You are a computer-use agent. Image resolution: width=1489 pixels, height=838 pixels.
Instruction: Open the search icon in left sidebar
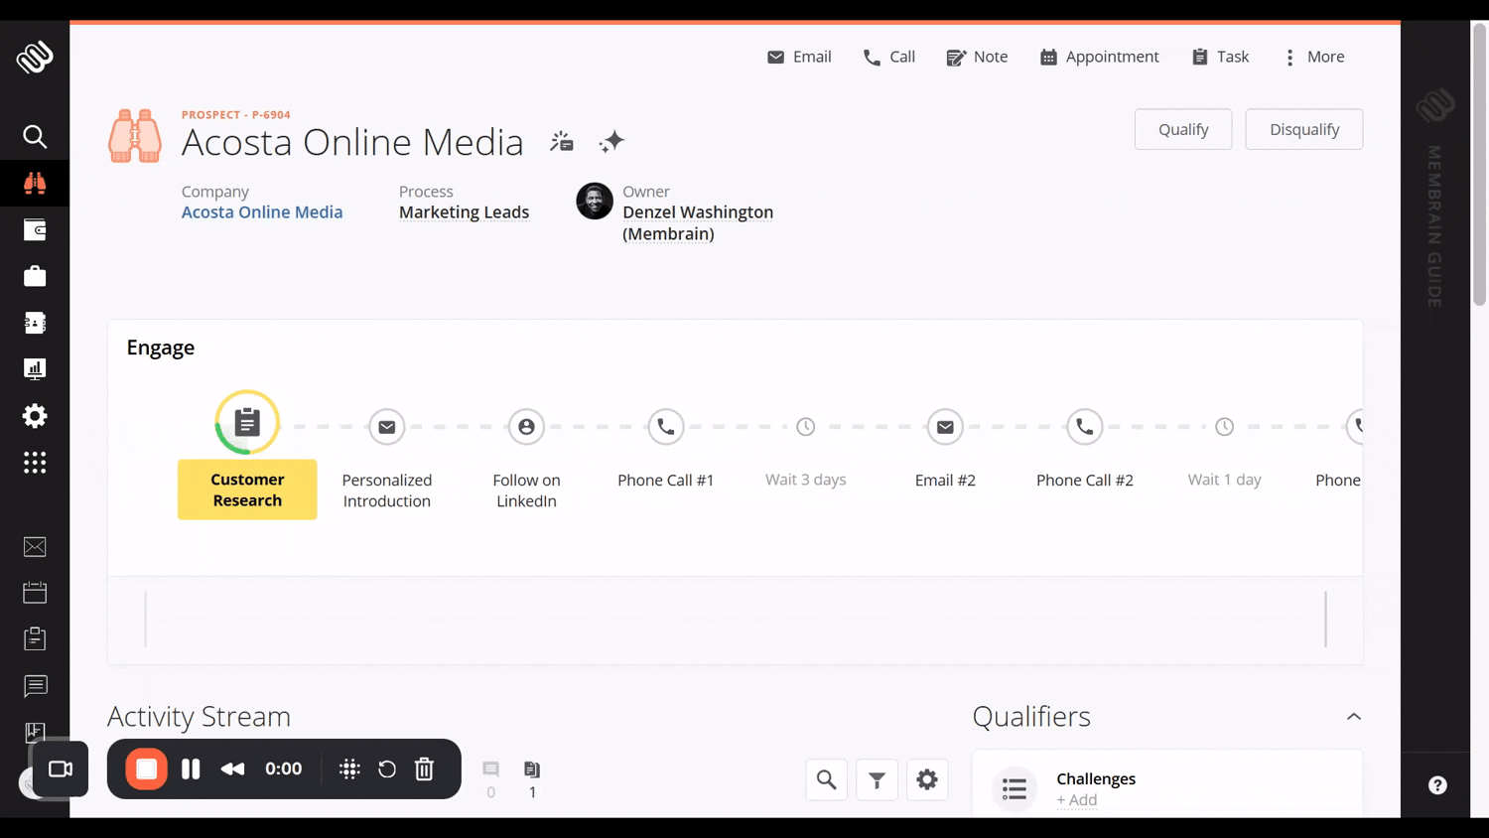click(35, 136)
